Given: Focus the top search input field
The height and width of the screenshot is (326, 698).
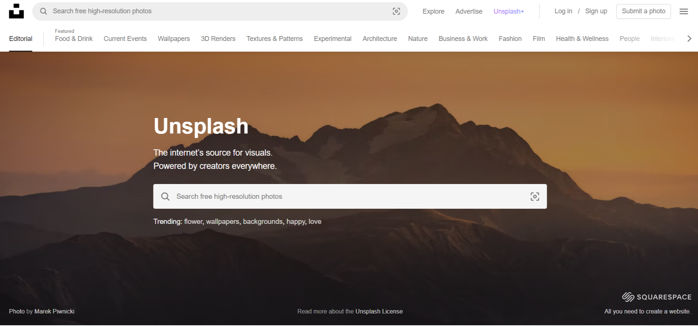Looking at the screenshot, I should (x=220, y=11).
